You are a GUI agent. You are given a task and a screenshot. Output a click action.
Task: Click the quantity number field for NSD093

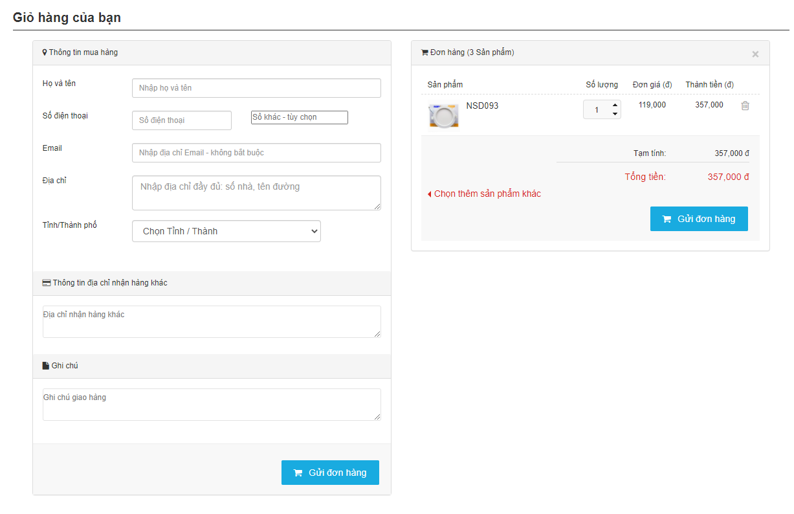click(597, 110)
